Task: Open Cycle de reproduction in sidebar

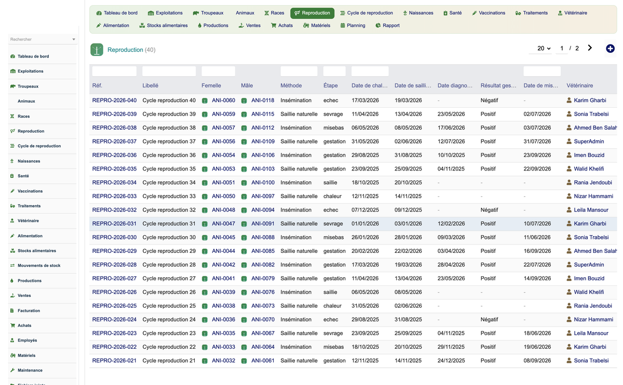Action: tap(39, 146)
